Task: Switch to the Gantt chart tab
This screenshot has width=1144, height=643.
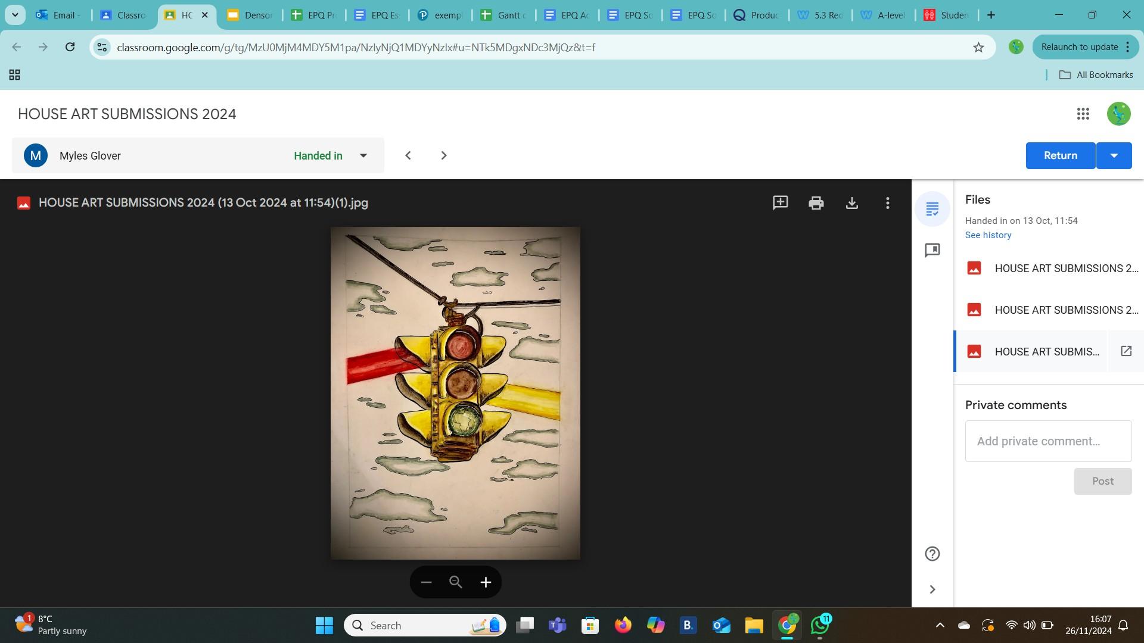Action: 503,15
